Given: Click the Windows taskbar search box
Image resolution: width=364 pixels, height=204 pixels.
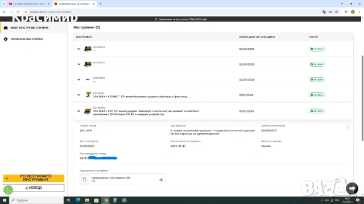Looking at the screenshot, I should (36, 200).
